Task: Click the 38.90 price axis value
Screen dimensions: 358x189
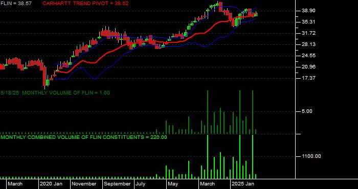Action: 309,11
